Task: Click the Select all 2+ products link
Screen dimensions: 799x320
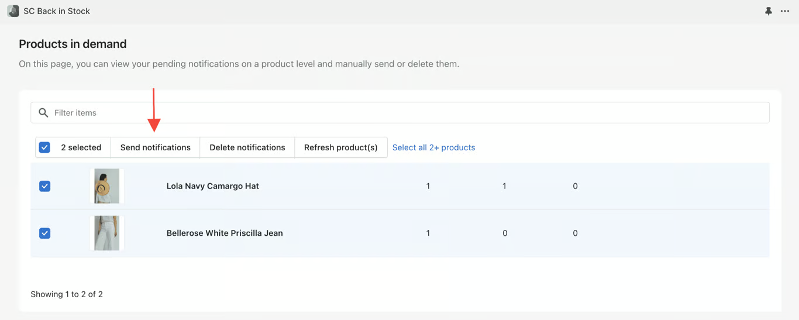Action: pos(433,147)
